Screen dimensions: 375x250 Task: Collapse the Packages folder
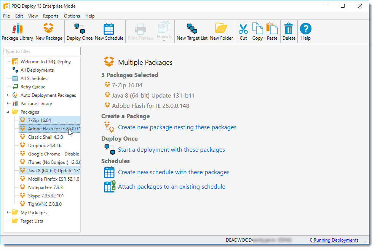(x=8, y=112)
